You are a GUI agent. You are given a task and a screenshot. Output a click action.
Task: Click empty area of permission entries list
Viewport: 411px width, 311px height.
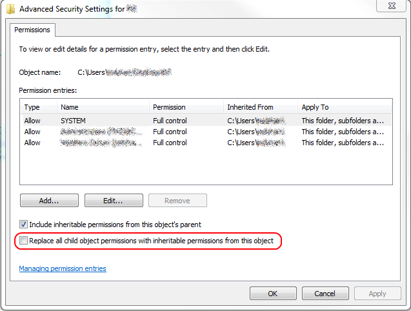(x=205, y=168)
